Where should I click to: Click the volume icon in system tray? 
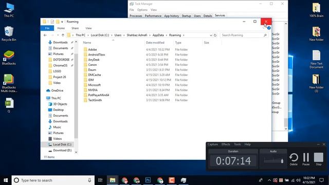[x=298, y=180]
